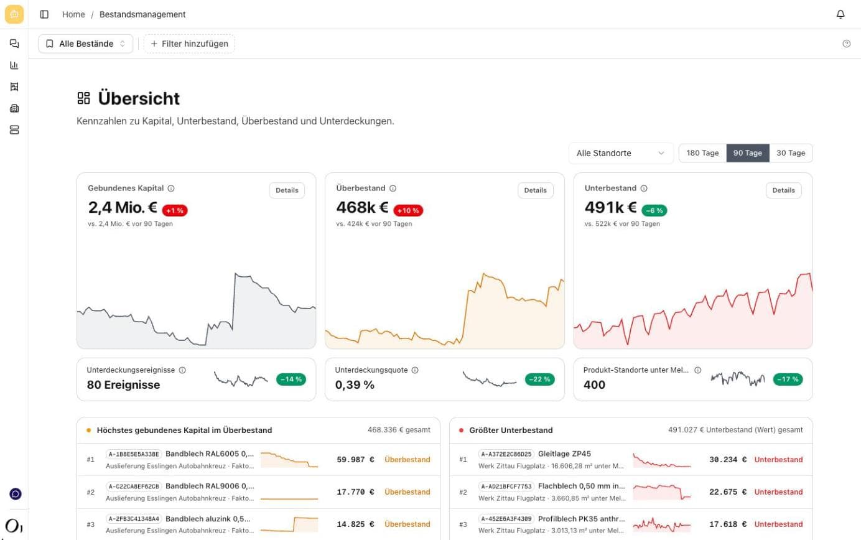Select the Profilblech PK35 row
The width and height of the screenshot is (861, 540).
point(631,524)
